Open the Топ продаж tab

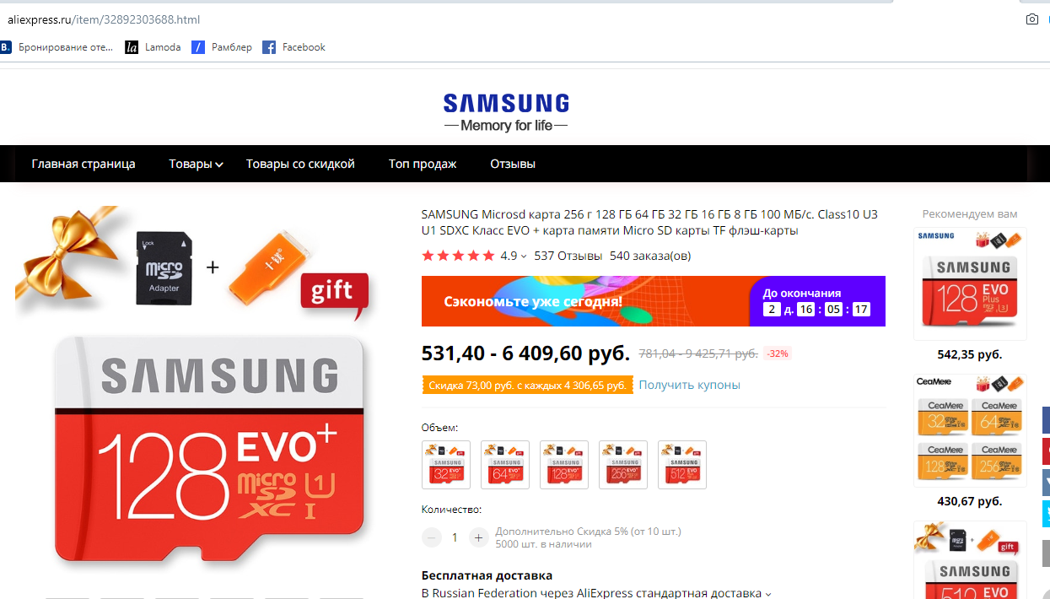(423, 164)
